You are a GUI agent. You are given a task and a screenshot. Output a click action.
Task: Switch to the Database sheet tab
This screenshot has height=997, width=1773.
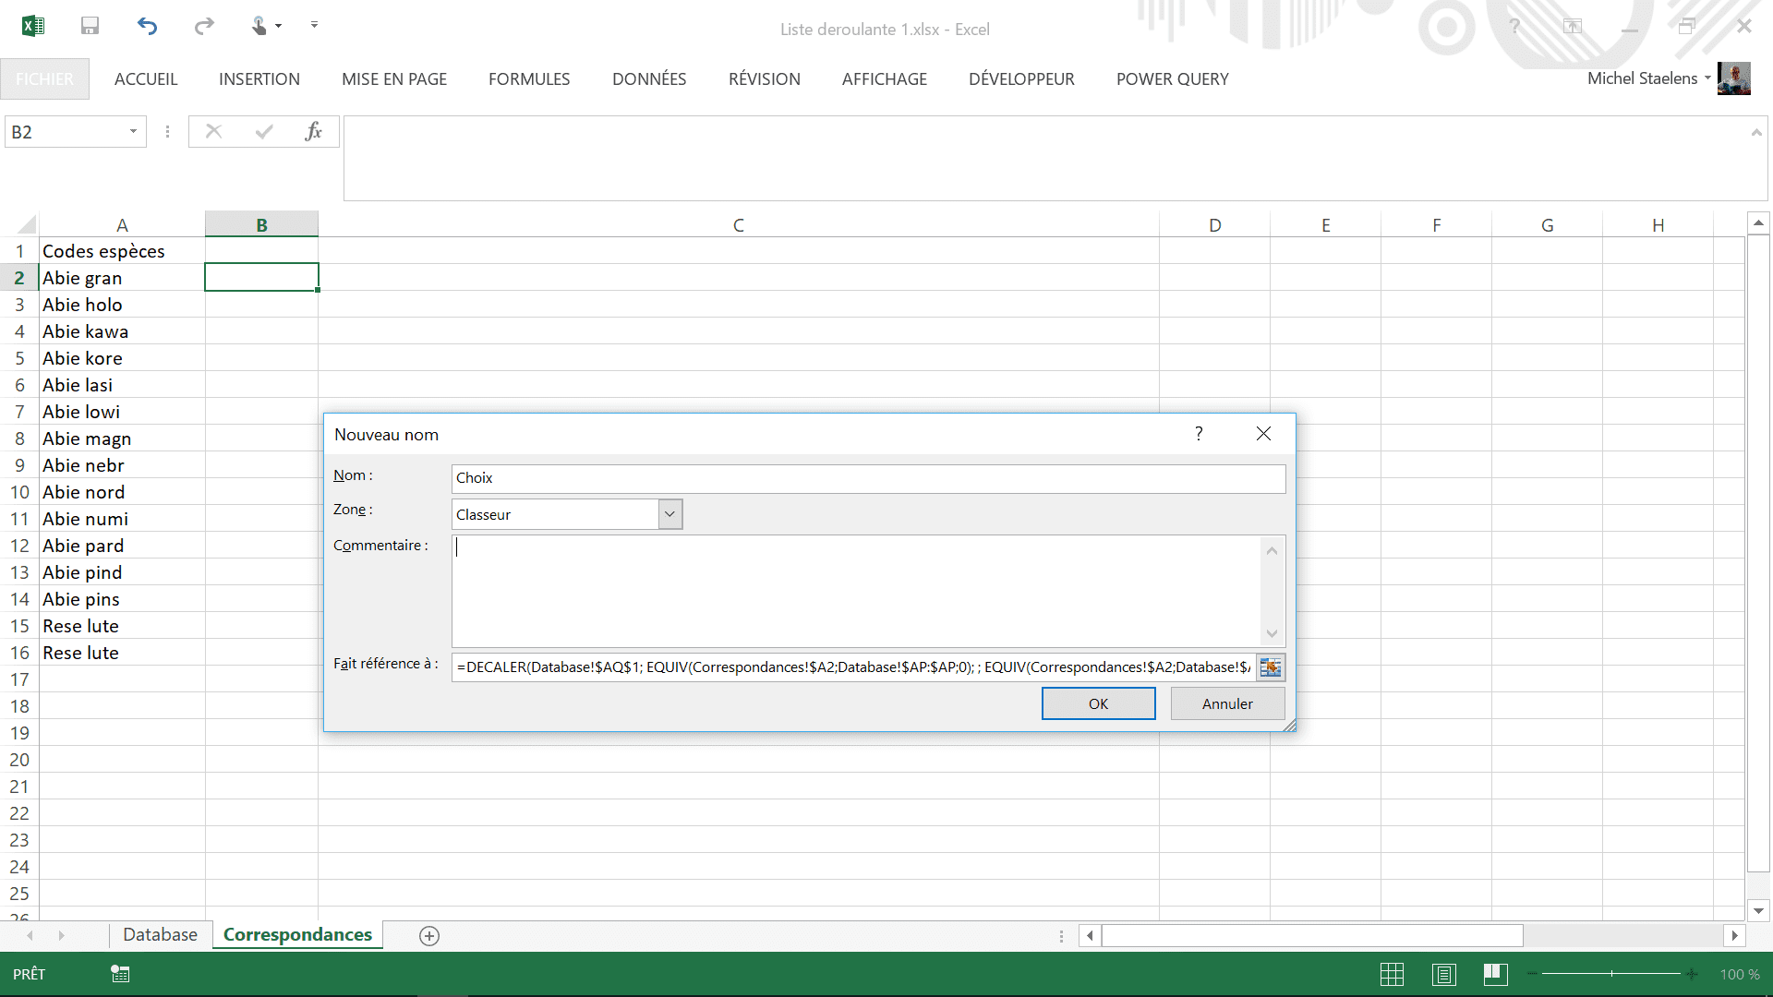160,934
